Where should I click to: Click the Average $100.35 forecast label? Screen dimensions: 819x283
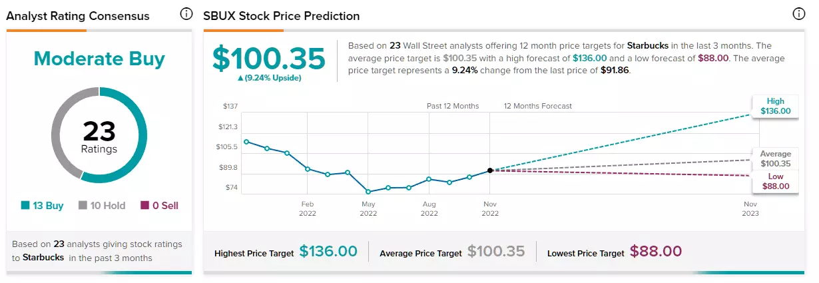click(775, 158)
